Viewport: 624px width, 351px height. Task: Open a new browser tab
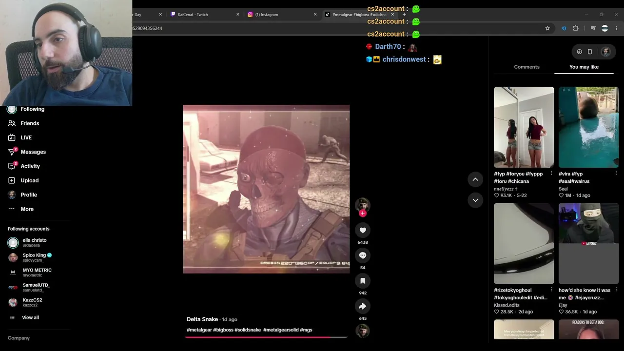[404, 15]
